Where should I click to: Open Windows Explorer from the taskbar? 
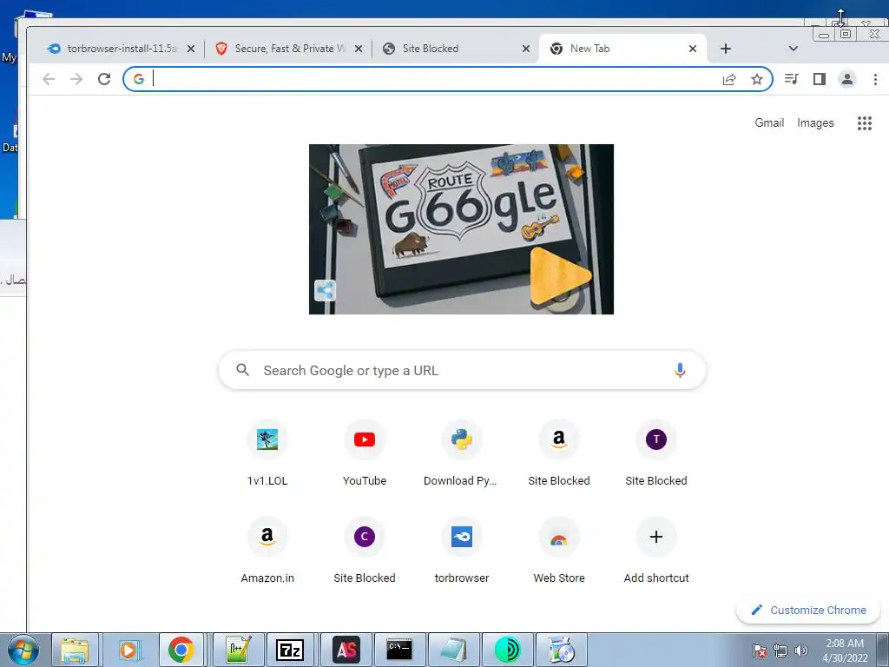click(76, 650)
